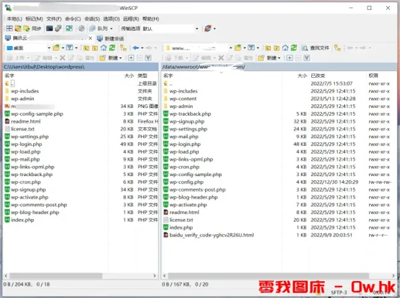The width and height of the screenshot is (400, 298).
Task: Open the wp-content folder in remote panel
Action: (183, 98)
